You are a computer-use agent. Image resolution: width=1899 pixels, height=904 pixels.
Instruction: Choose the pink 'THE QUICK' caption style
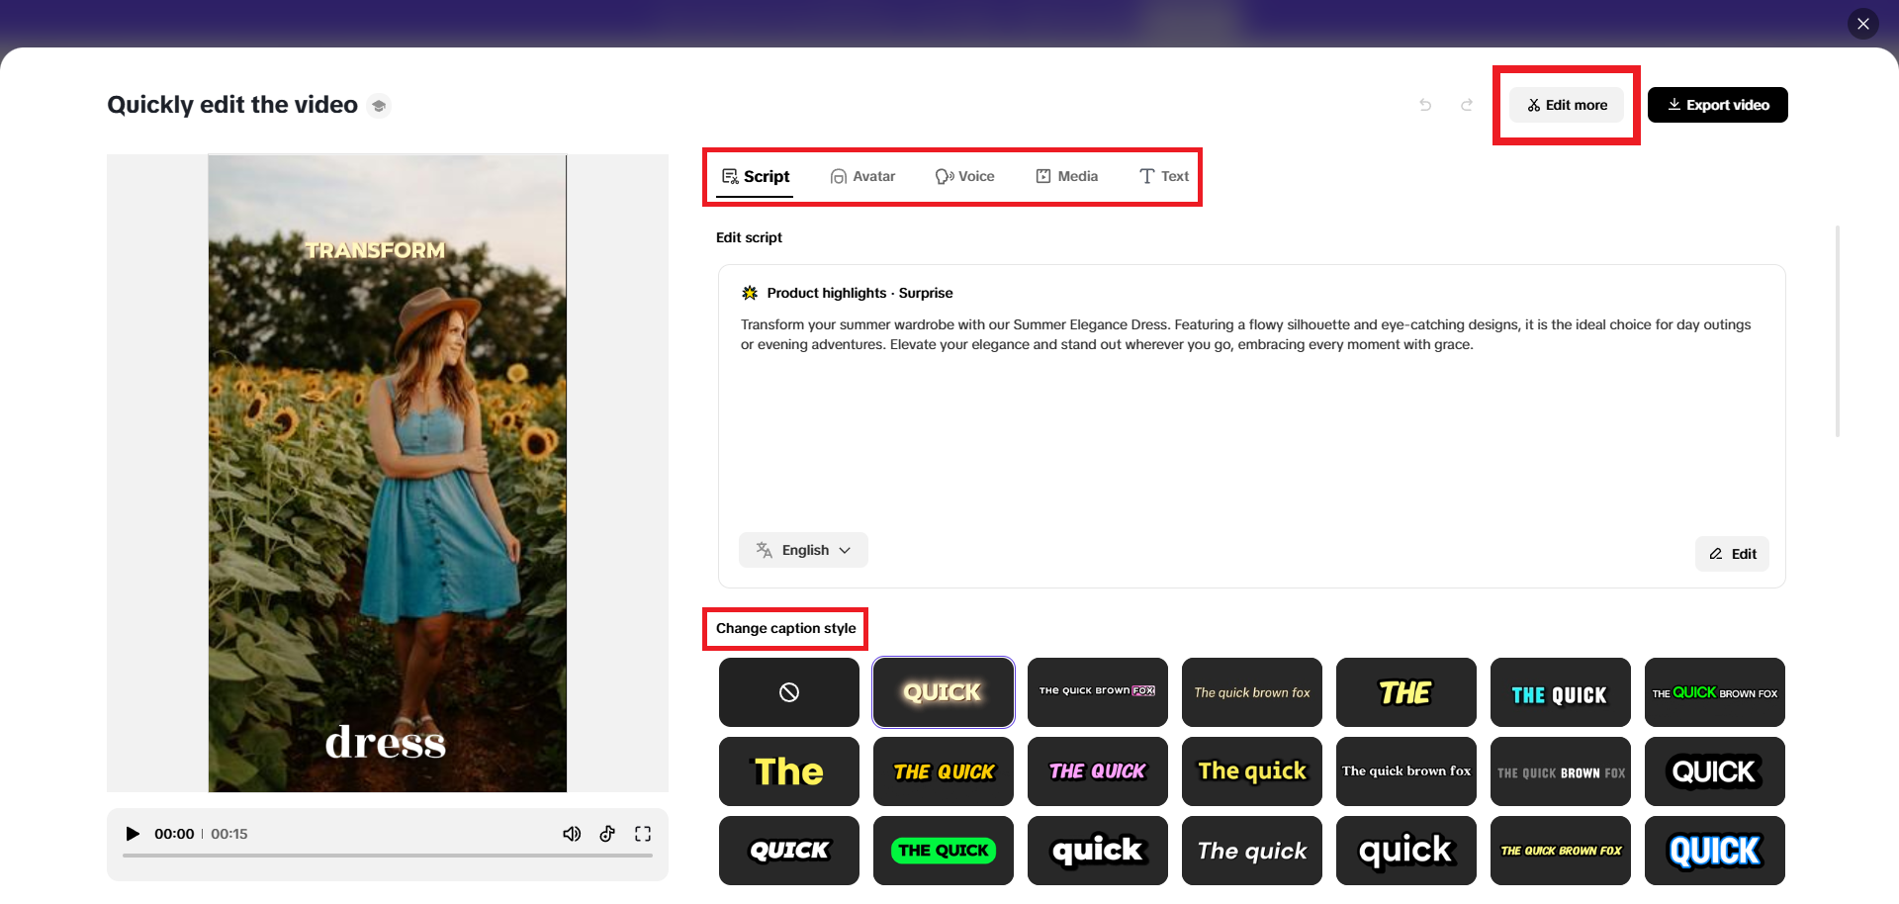tap(1098, 771)
